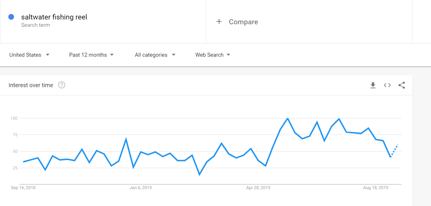Click the embed code icon
The image size is (431, 206).
[x=387, y=85]
